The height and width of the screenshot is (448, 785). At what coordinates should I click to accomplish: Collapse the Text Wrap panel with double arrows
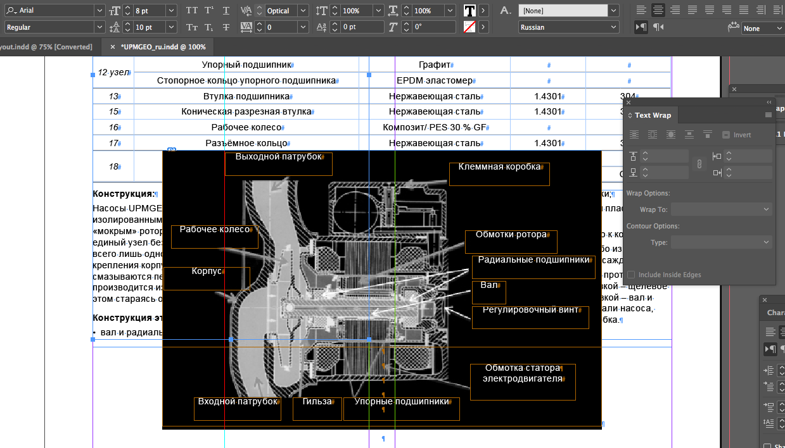[x=769, y=103]
